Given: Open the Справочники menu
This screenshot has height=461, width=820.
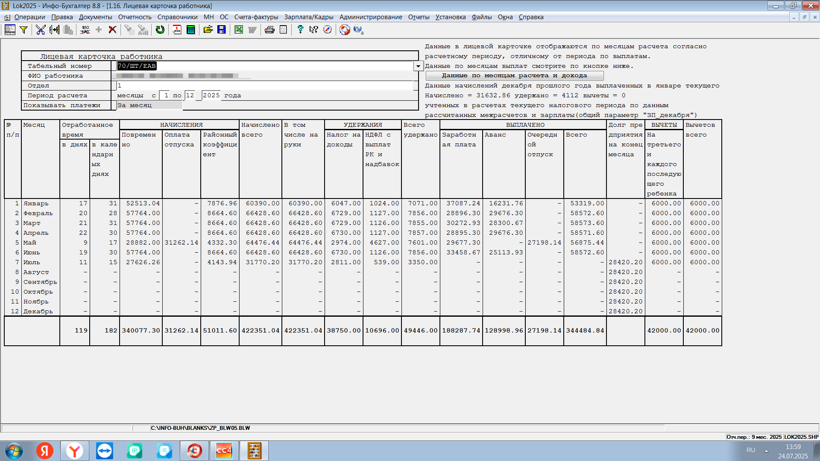Looking at the screenshot, I should click(177, 17).
